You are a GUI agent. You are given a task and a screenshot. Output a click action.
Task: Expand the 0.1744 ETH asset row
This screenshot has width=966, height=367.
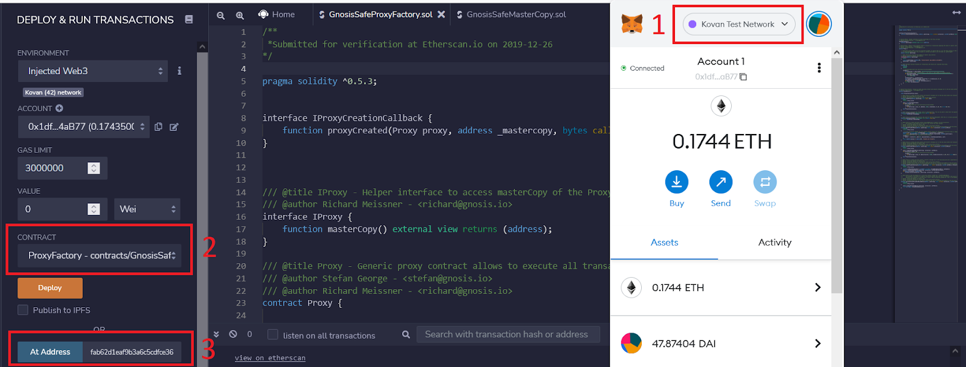point(720,287)
